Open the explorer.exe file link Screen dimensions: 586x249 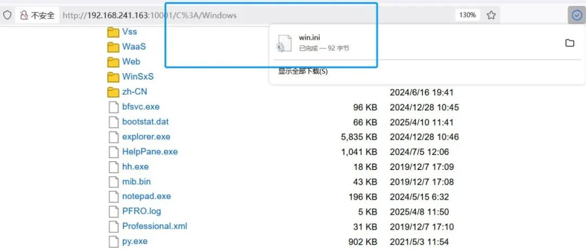146,136
